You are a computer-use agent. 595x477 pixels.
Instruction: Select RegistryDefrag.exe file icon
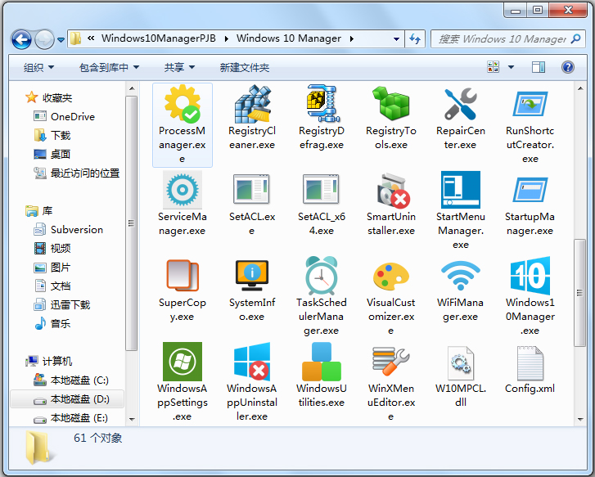[x=322, y=104]
